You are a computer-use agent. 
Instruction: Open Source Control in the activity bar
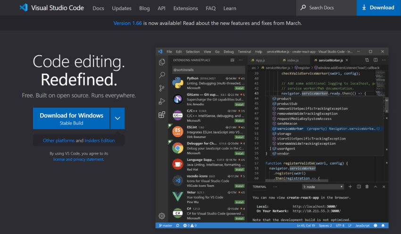162,88
